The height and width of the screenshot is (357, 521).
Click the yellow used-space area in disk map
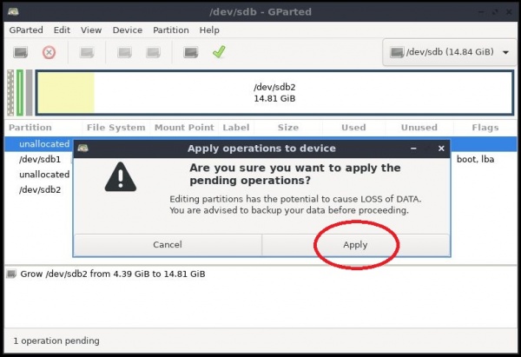[65, 93]
